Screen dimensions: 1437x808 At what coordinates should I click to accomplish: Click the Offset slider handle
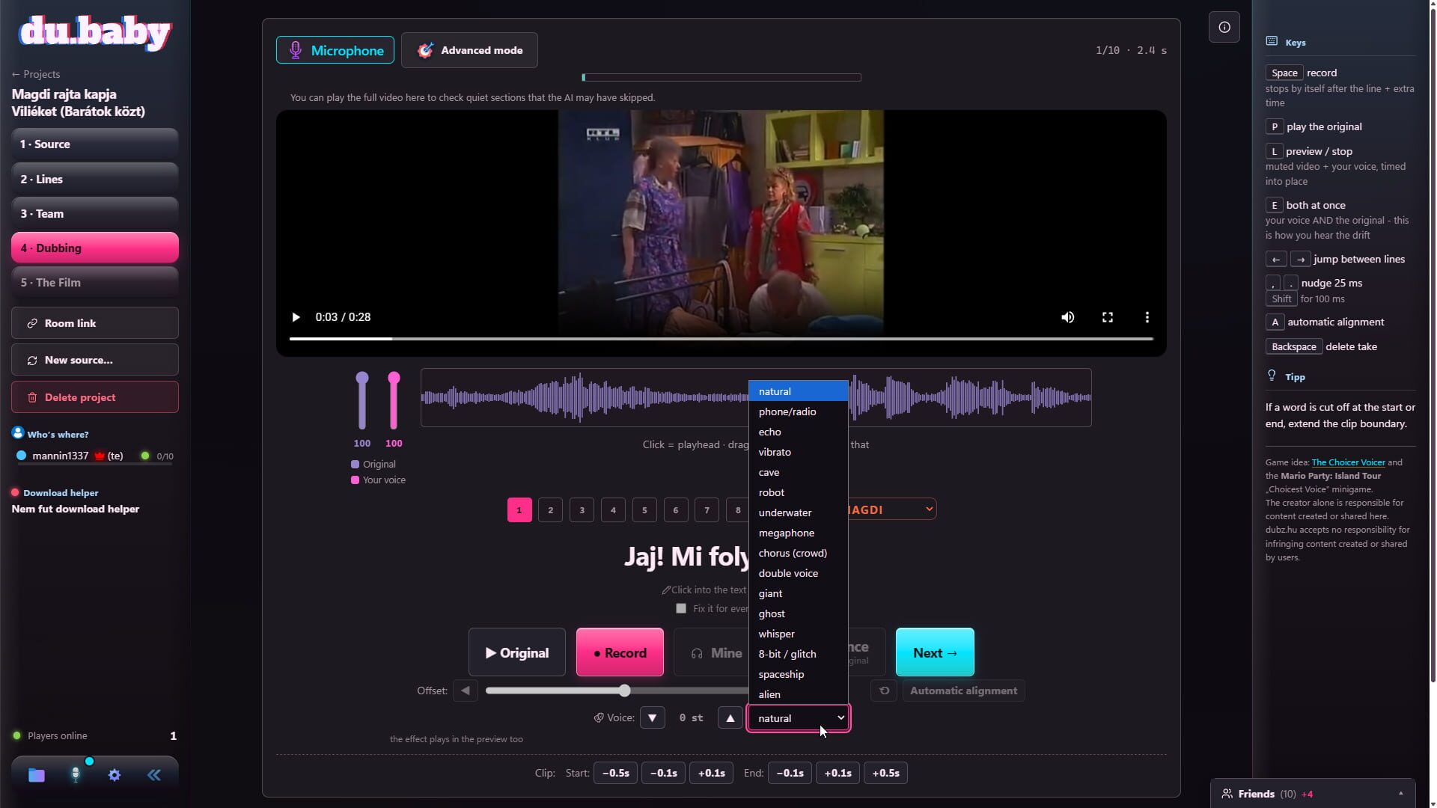coord(624,691)
